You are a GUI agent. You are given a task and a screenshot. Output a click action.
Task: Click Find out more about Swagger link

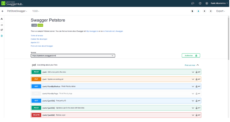point(42,46)
